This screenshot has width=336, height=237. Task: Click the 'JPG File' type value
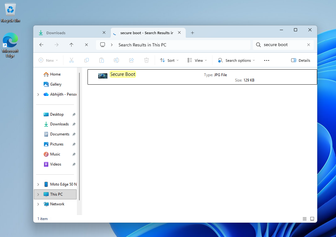pos(221,75)
